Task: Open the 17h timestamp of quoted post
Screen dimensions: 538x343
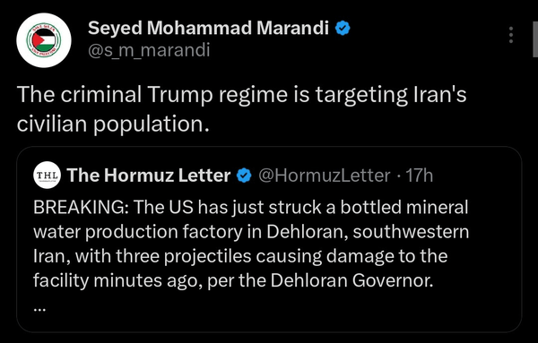Action: pyautogui.click(x=420, y=176)
